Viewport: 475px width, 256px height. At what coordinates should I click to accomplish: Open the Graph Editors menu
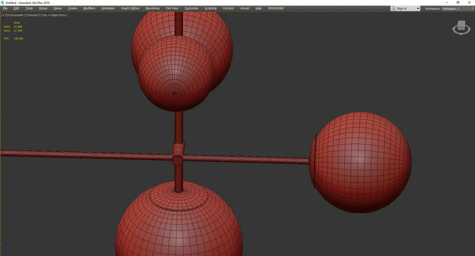click(x=130, y=8)
